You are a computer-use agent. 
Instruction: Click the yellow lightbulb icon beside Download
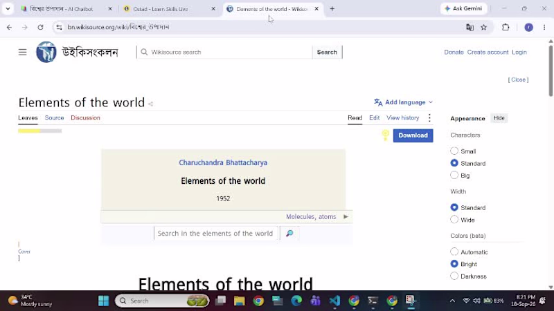pos(385,135)
